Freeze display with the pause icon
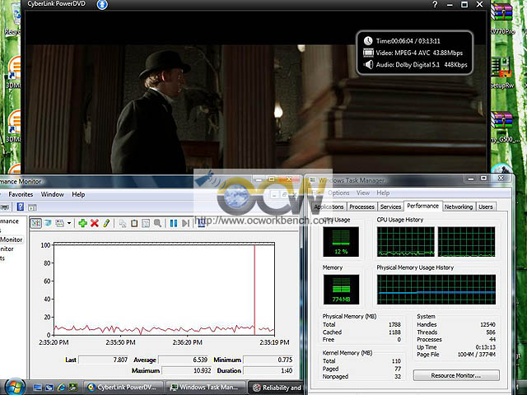This screenshot has height=395, width=527. (174, 223)
